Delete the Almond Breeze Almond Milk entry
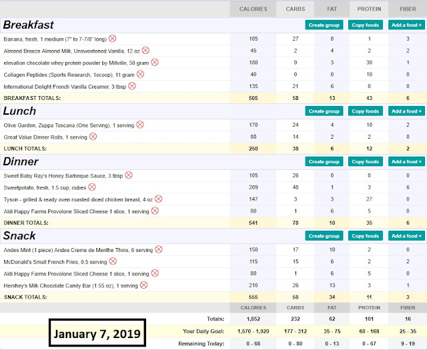427x350 pixels. tap(145, 51)
